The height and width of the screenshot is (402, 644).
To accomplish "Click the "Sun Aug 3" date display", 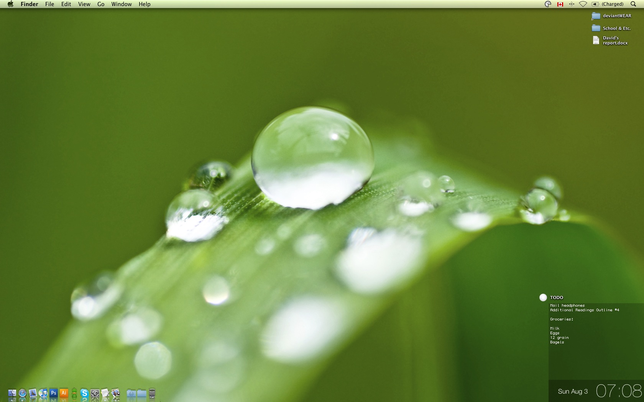I will point(573,391).
